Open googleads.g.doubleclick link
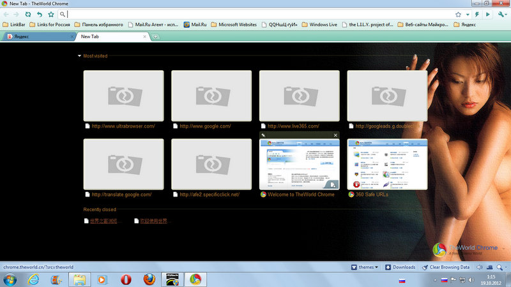Image resolution: width=511 pixels, height=287 pixels. click(x=385, y=126)
